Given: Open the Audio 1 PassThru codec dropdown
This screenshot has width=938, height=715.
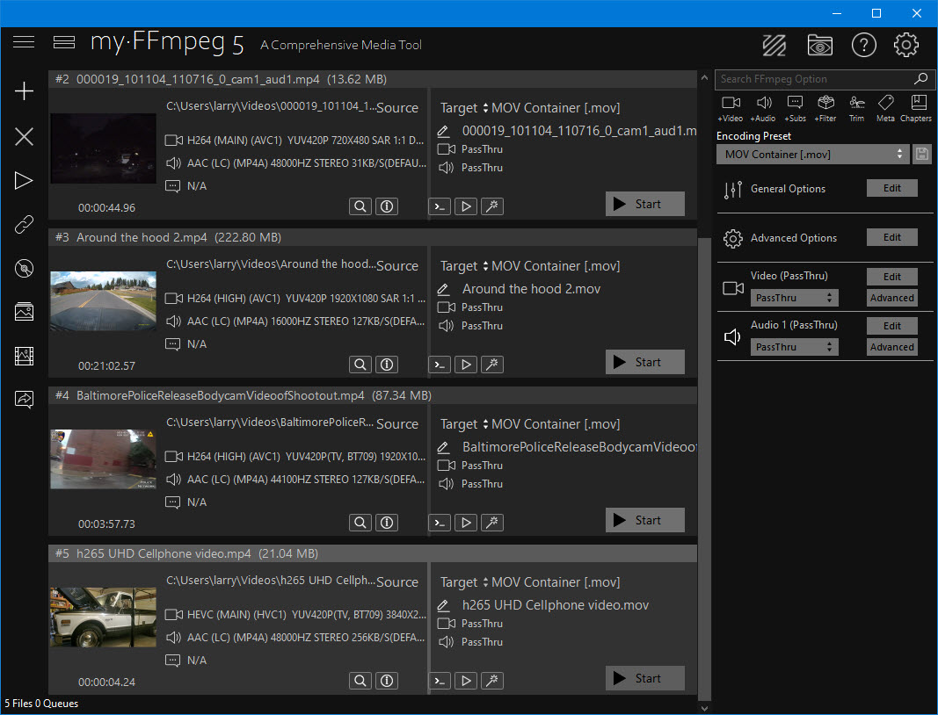Looking at the screenshot, I should tap(794, 347).
